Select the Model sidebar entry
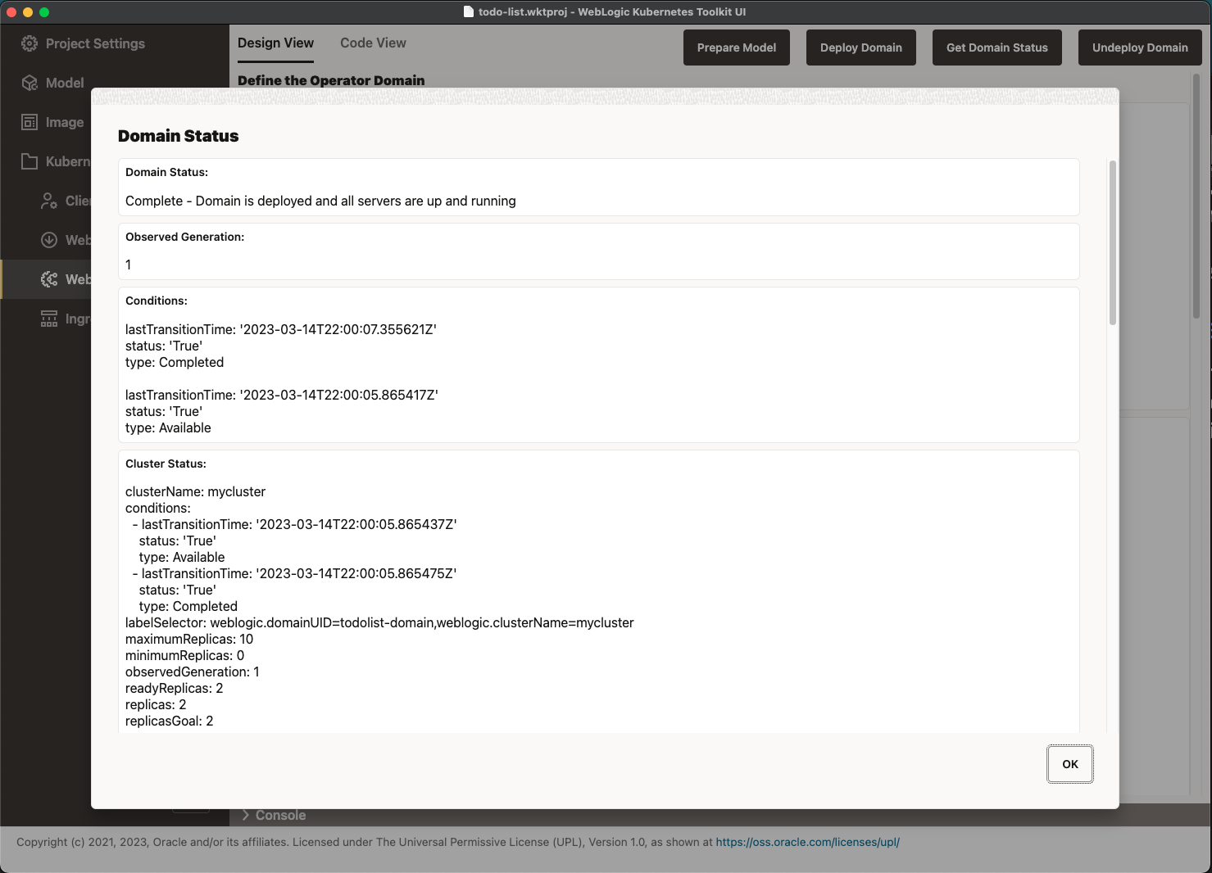The image size is (1212, 873). coord(65,83)
